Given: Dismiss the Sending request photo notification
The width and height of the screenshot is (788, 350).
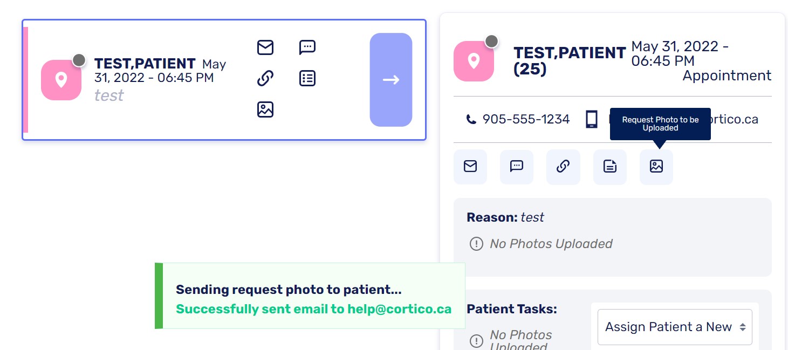Looking at the screenshot, I should 310,296.
